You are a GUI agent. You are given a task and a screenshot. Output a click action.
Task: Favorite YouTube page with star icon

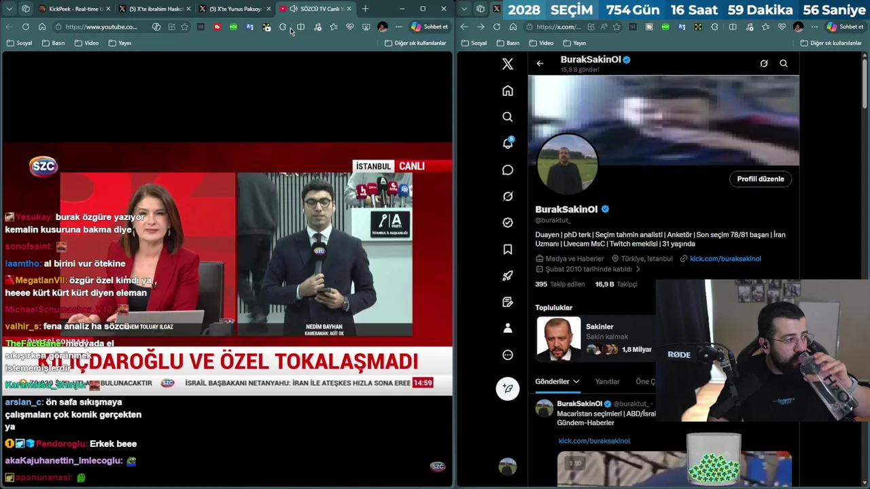[184, 26]
